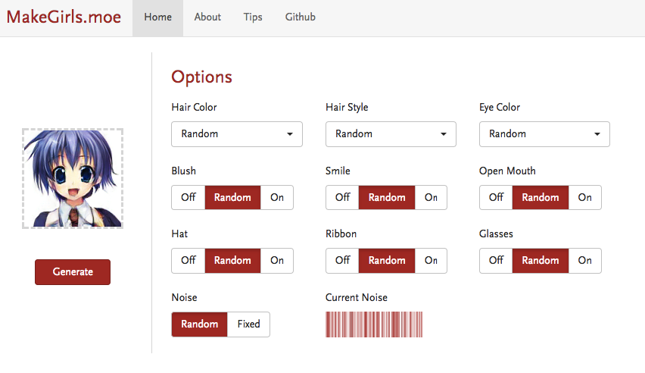The width and height of the screenshot is (645, 373).
Task: Select Fixed noise mode
Action: 248,324
